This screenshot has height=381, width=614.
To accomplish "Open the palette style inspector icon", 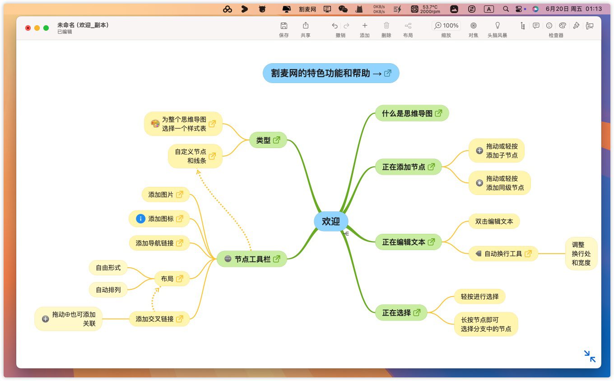I will coord(563,26).
